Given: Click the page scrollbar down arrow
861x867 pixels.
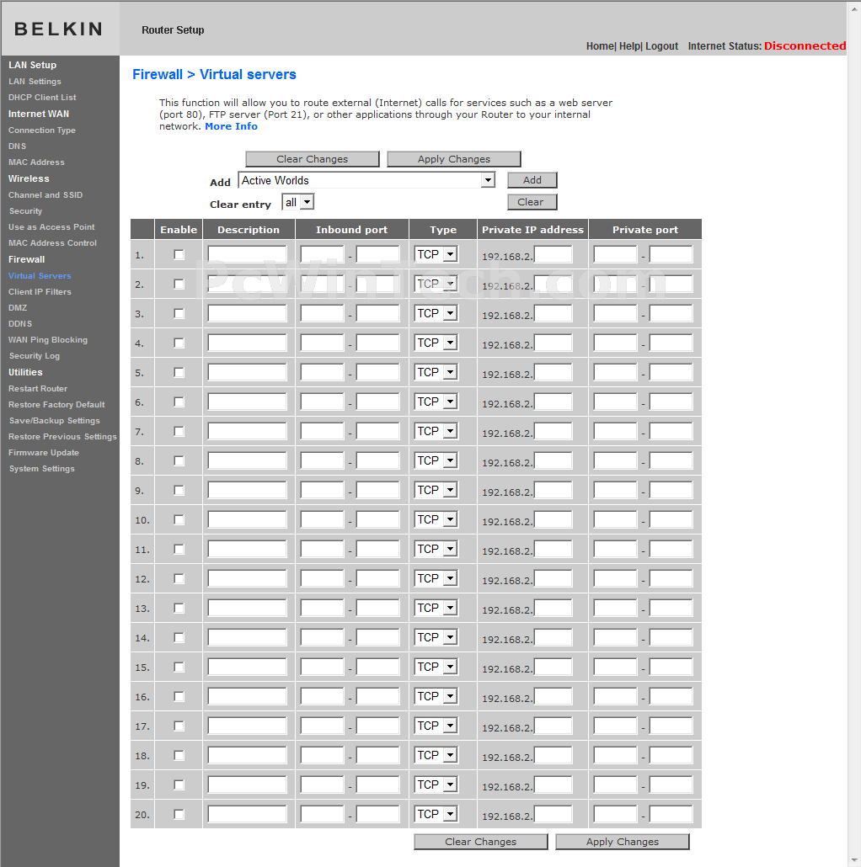Looking at the screenshot, I should (x=853, y=860).
